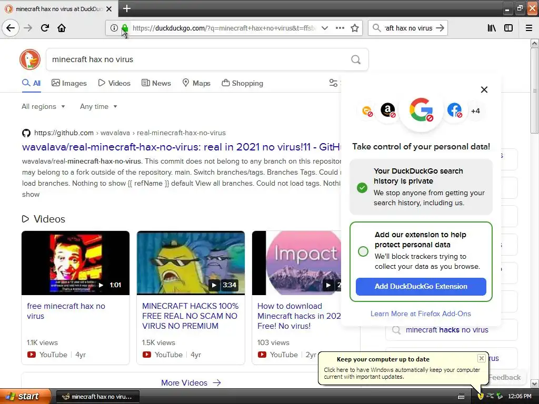Click the search bar magnifier icon

[x=377, y=28]
